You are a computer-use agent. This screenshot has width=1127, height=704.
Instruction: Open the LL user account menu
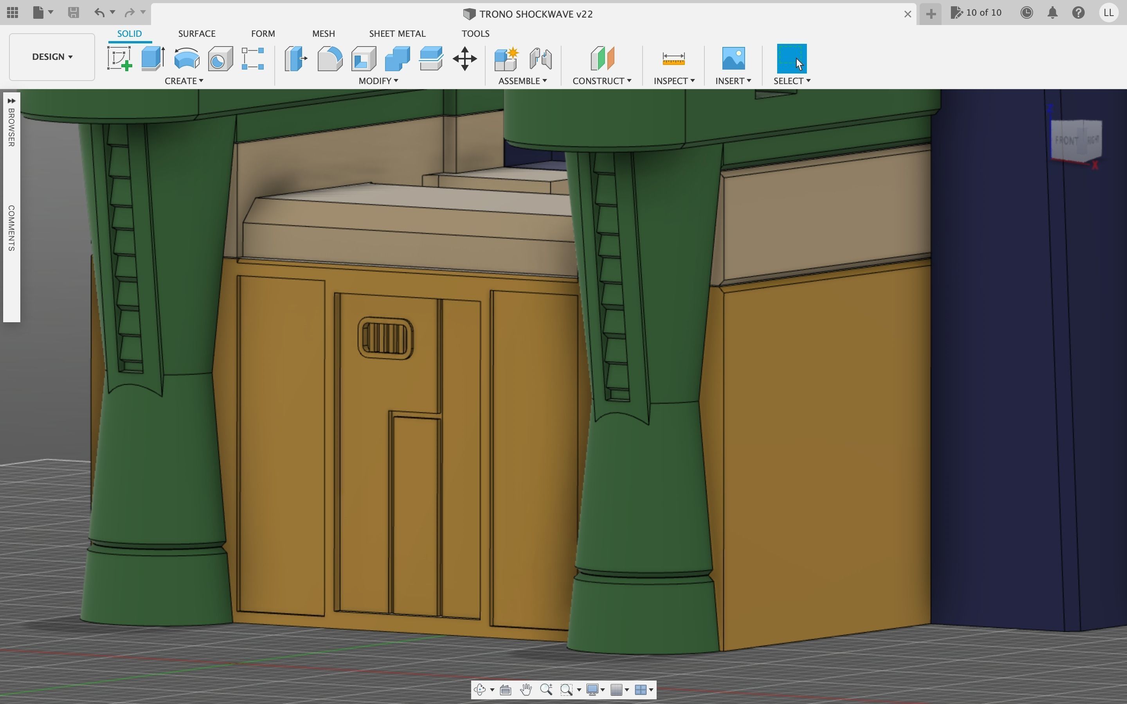click(x=1109, y=13)
